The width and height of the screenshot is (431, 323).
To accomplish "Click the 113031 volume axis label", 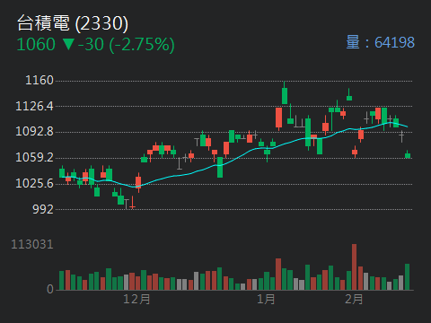I will [32, 244].
